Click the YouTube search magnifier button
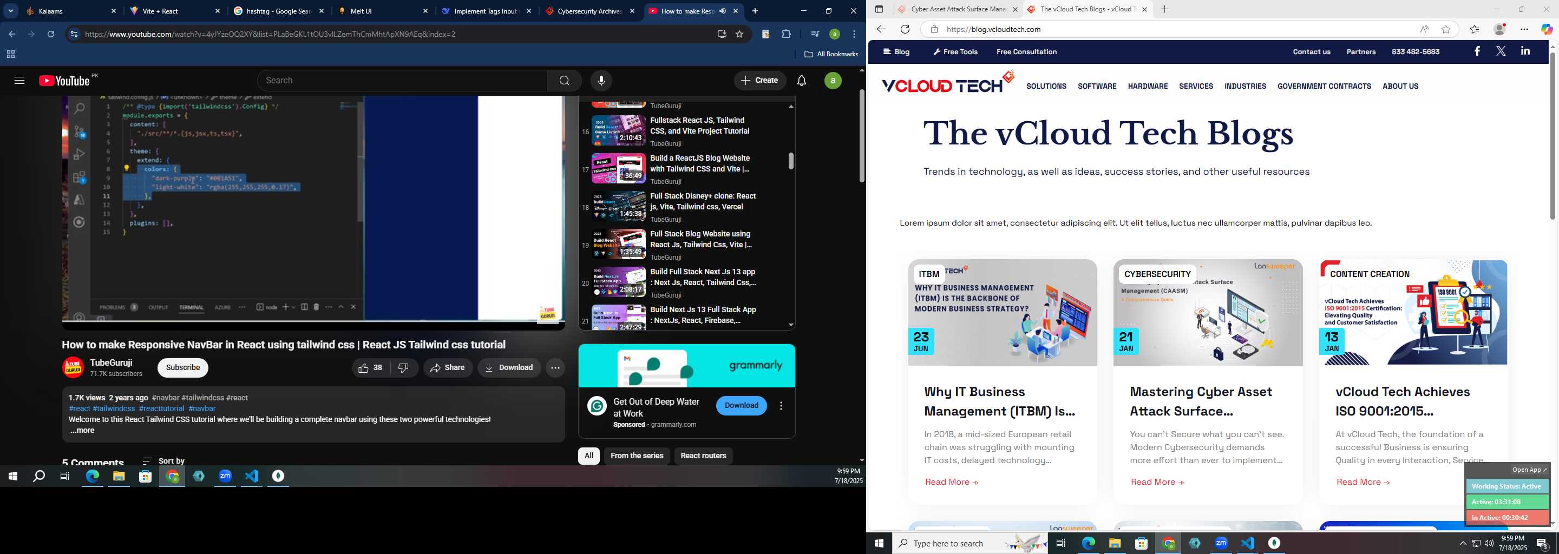The height and width of the screenshot is (554, 1559). click(x=564, y=81)
